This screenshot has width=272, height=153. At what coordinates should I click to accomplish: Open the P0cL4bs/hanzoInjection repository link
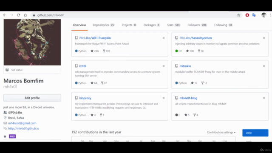(195, 38)
